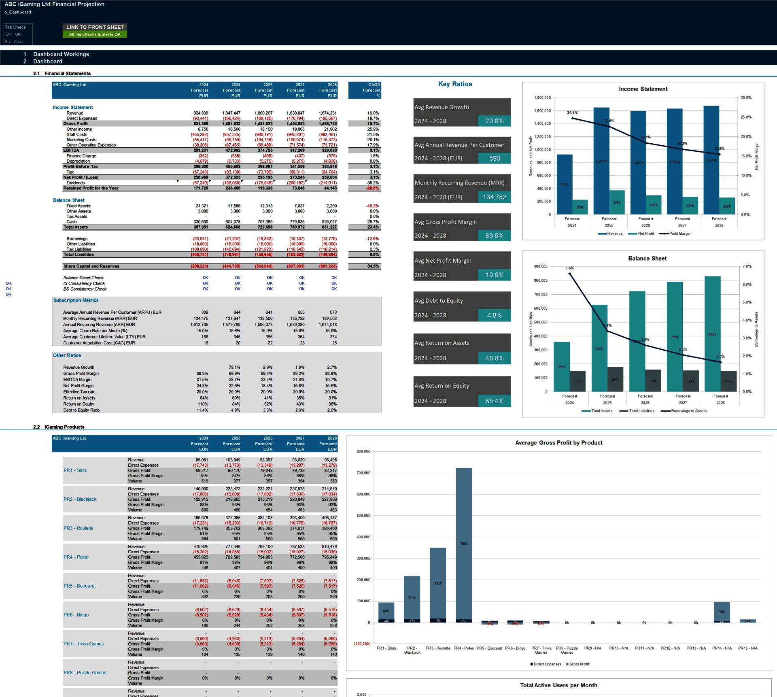
Task: Click the Gross Profit legend entry in product chart
Action: tap(577, 664)
